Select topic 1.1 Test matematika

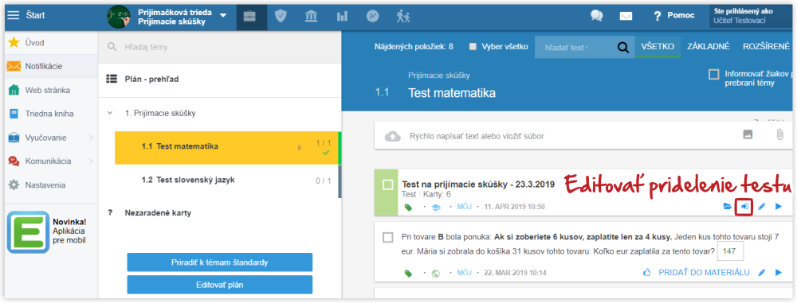[227, 147]
